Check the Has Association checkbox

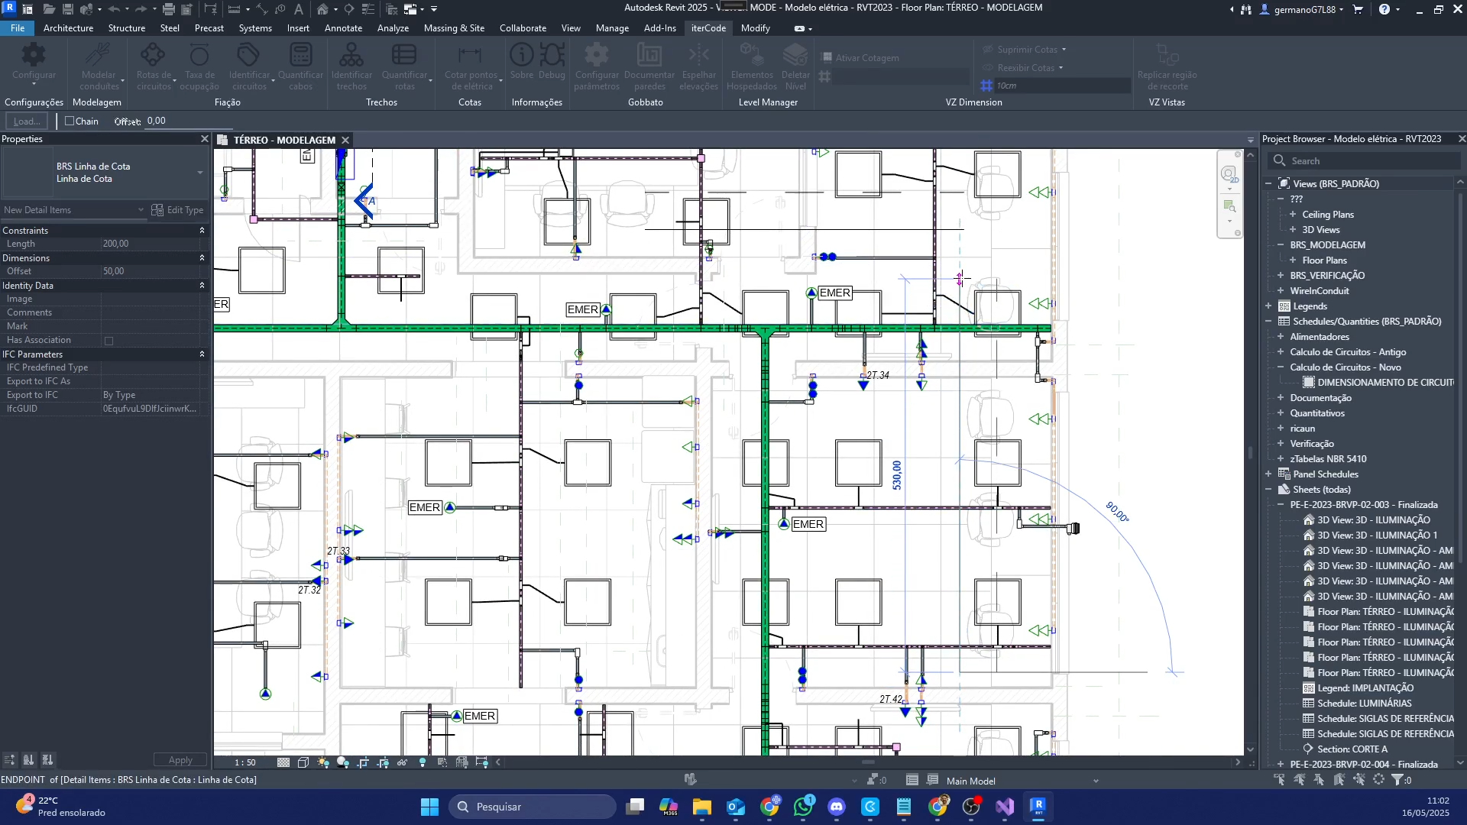(x=108, y=341)
